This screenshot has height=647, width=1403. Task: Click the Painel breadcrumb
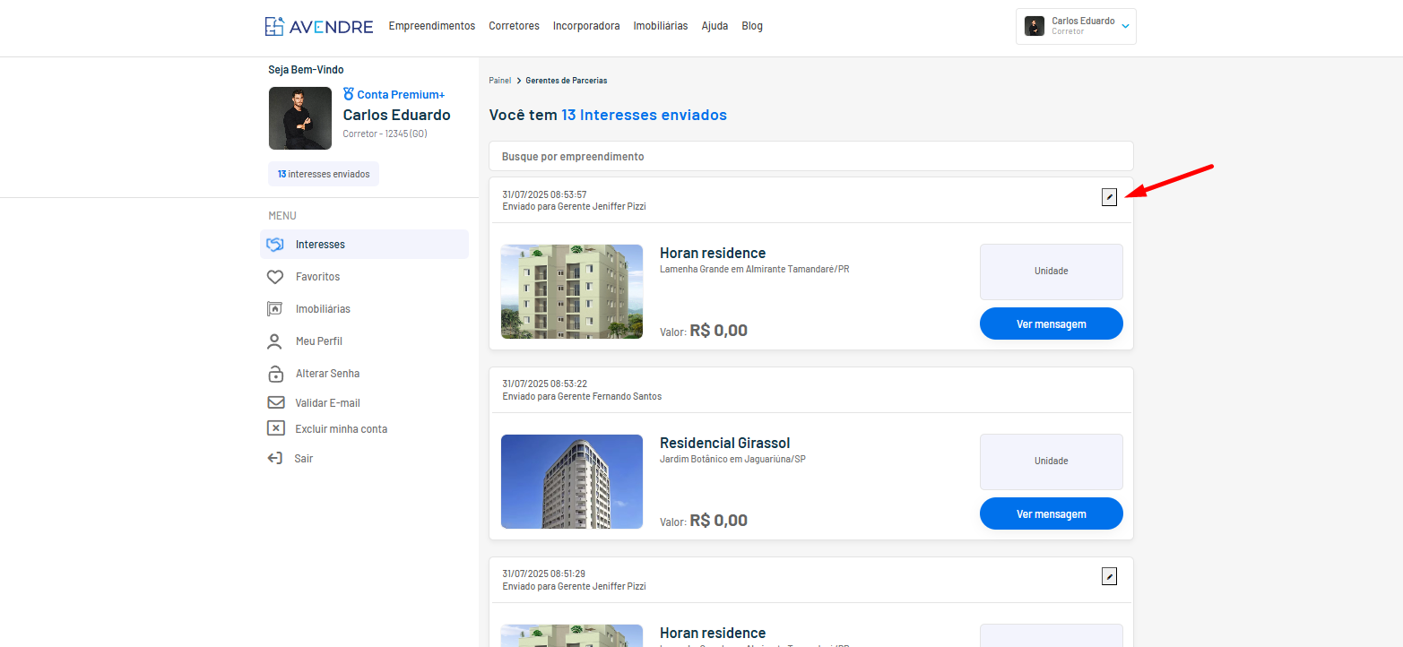[499, 81]
